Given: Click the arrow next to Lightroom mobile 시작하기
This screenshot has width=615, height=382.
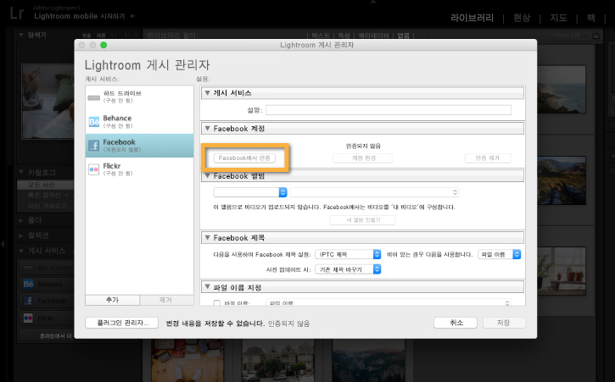Looking at the screenshot, I should point(132,16).
